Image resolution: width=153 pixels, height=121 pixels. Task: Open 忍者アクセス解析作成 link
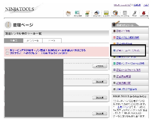point(128,37)
